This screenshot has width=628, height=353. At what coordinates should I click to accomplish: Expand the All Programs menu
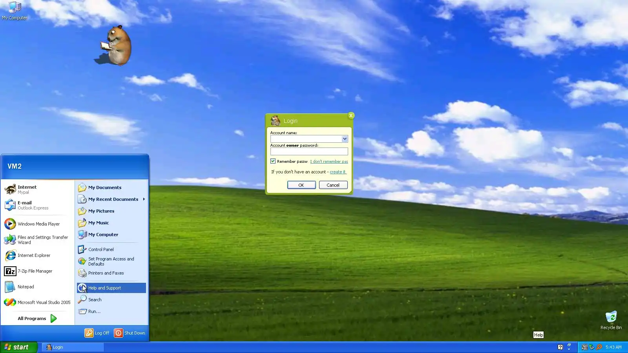(x=38, y=318)
